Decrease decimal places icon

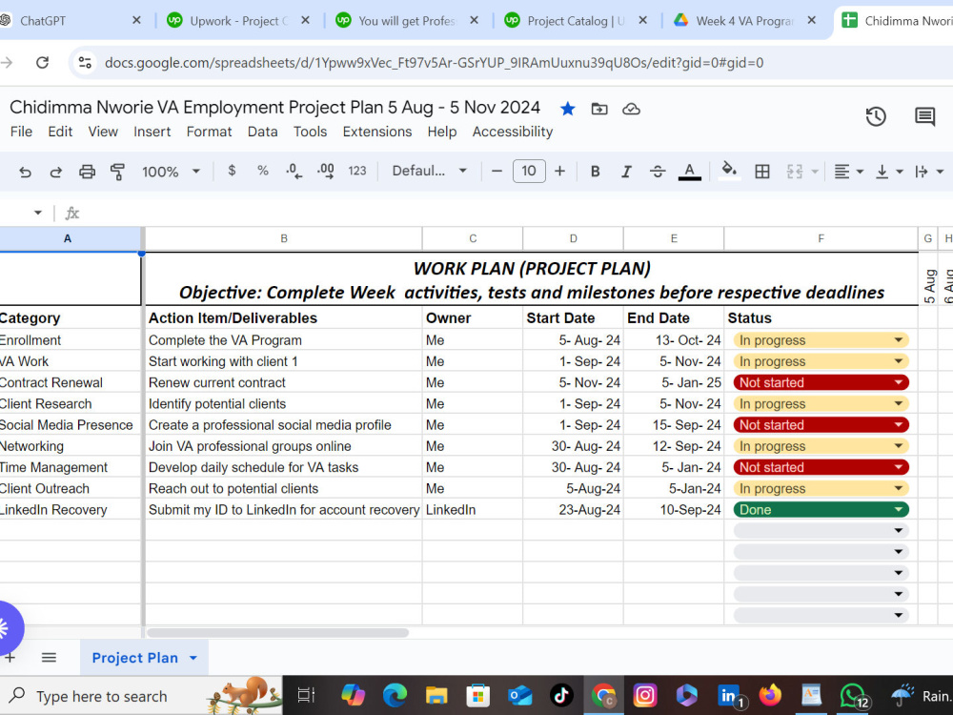[x=294, y=171]
